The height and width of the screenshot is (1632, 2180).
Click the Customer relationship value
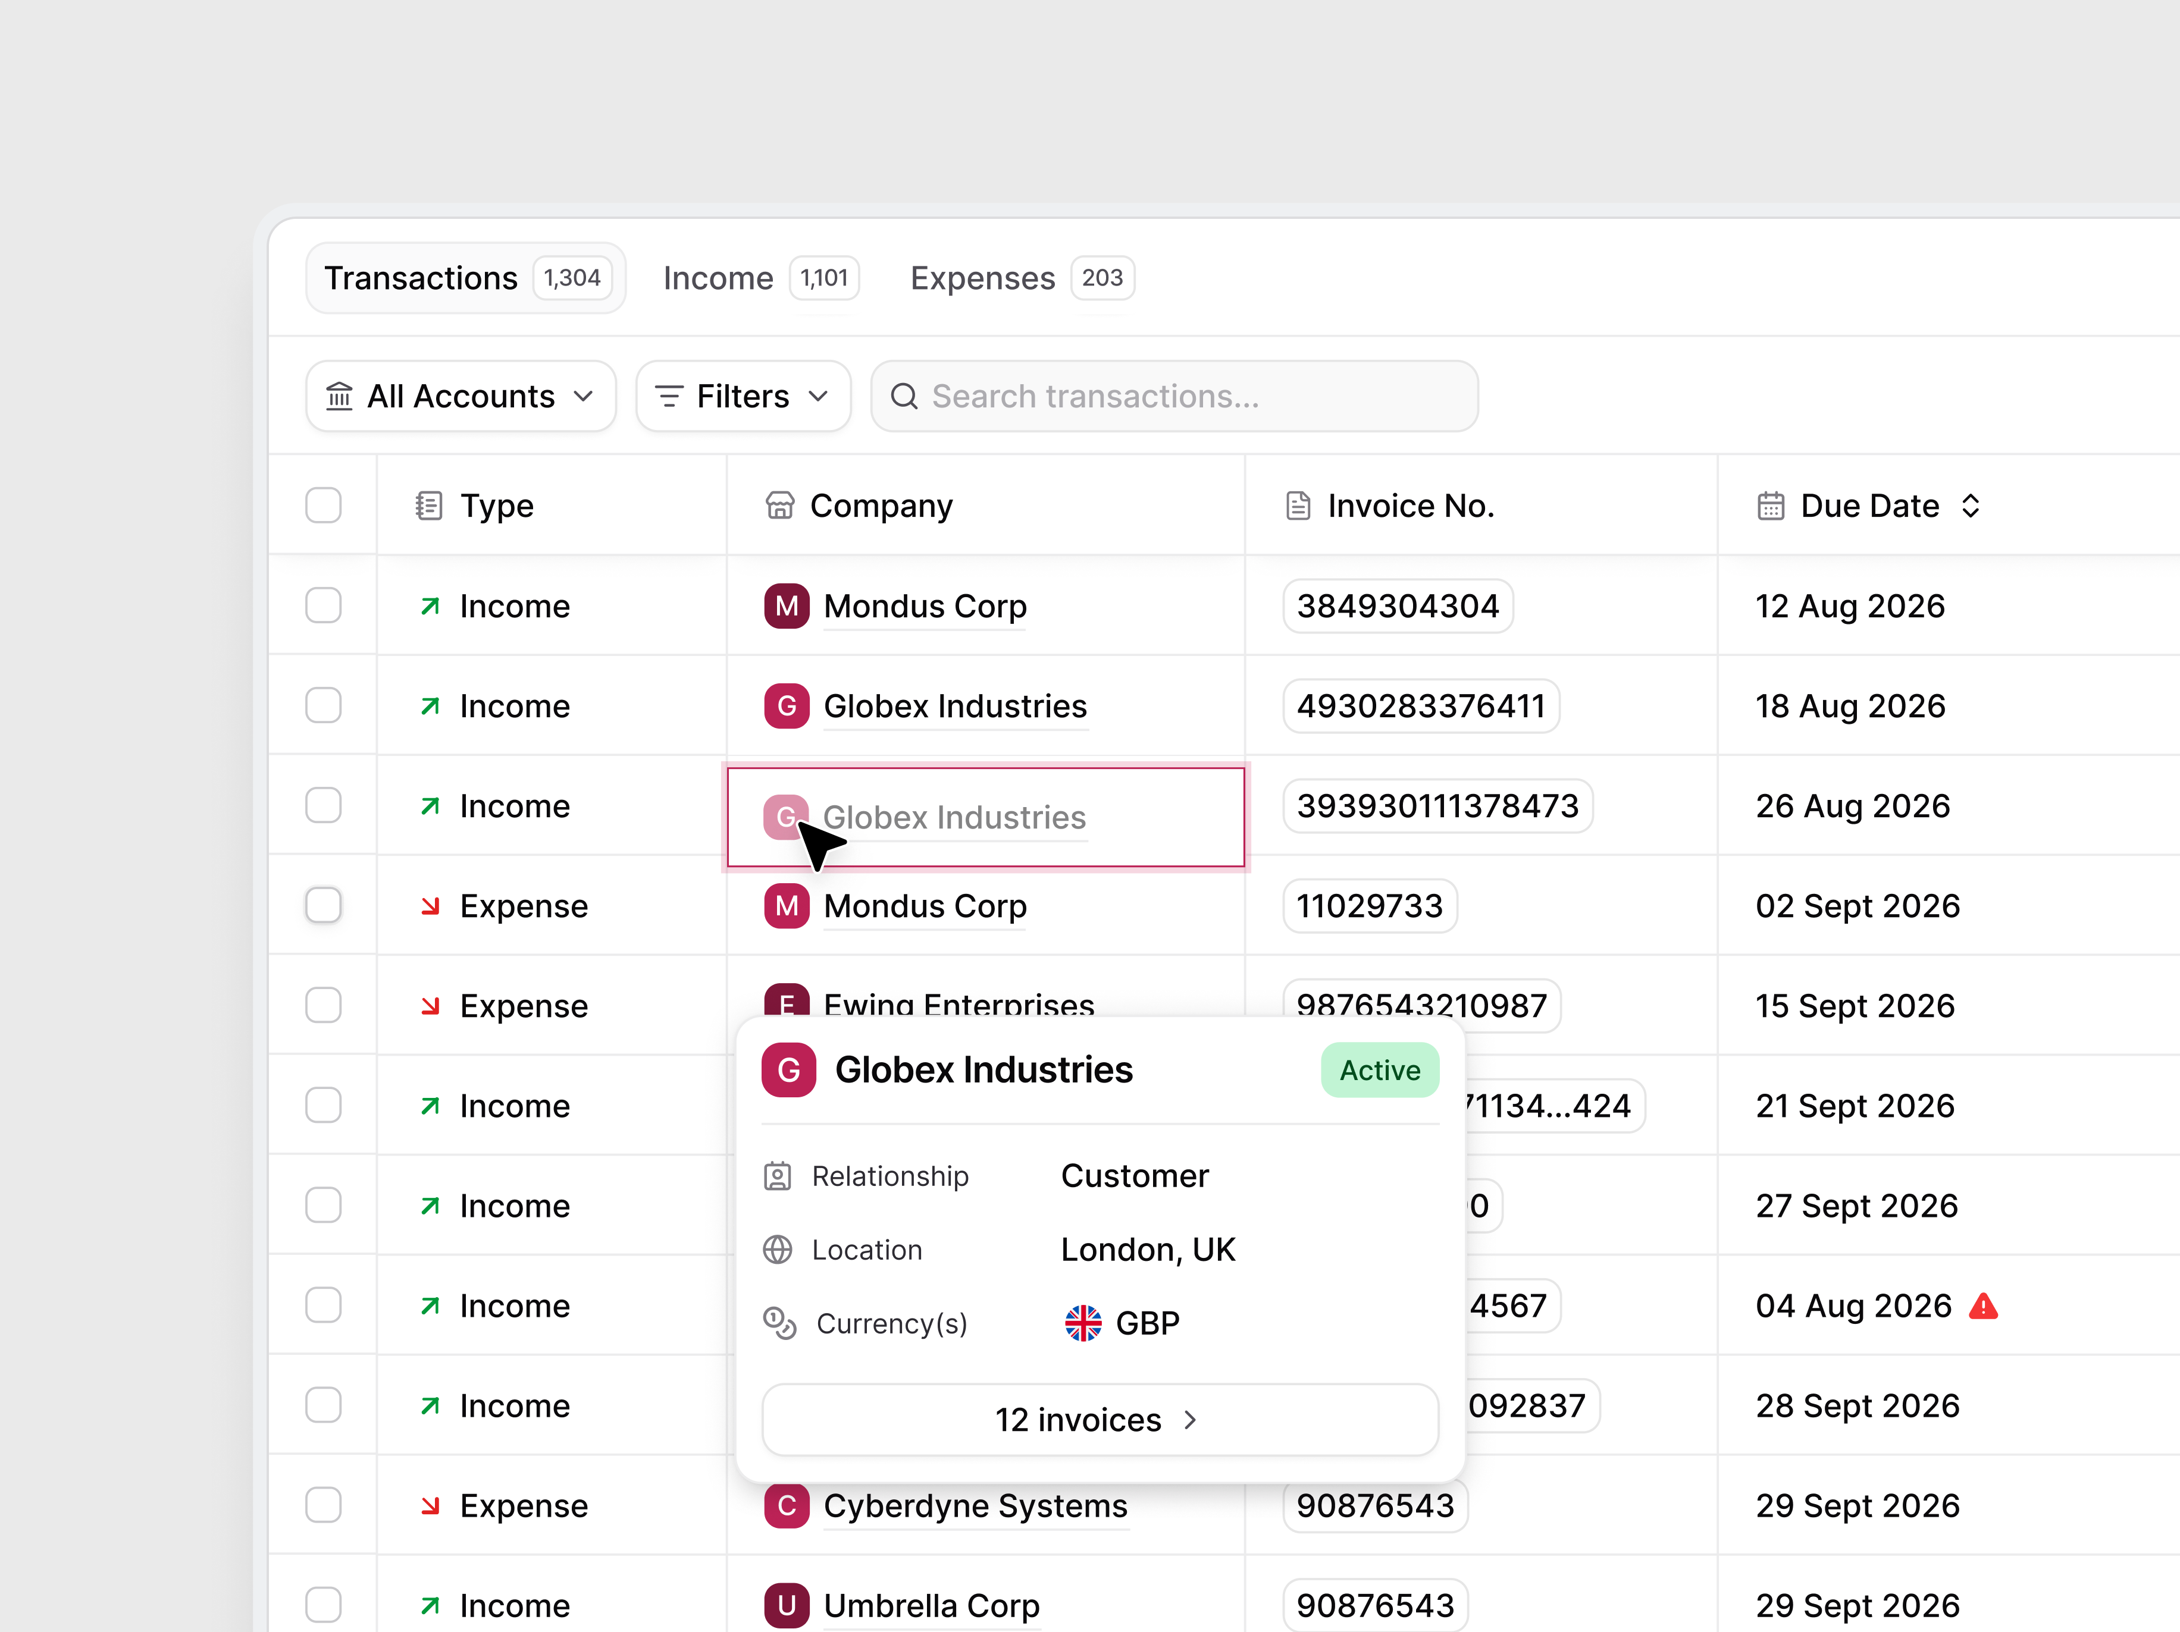(x=1135, y=1176)
